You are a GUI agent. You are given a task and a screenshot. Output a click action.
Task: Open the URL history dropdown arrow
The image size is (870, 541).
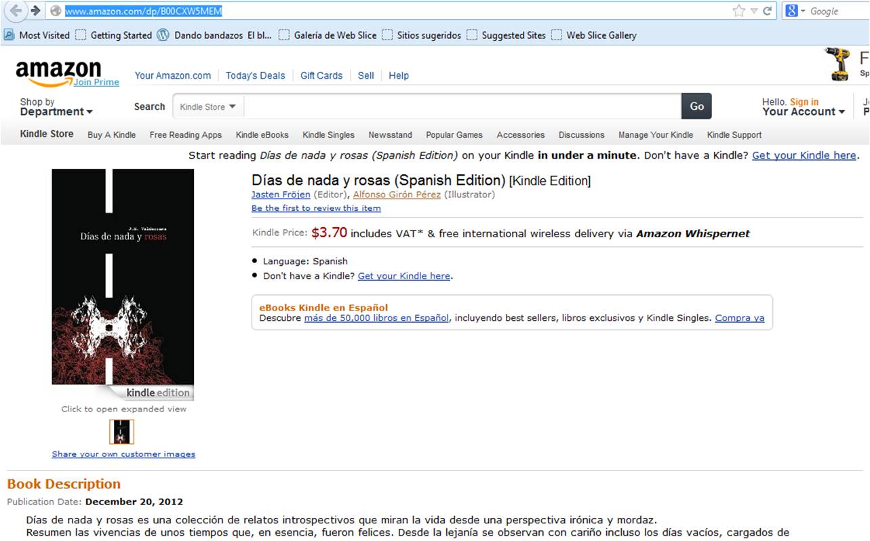(x=753, y=12)
